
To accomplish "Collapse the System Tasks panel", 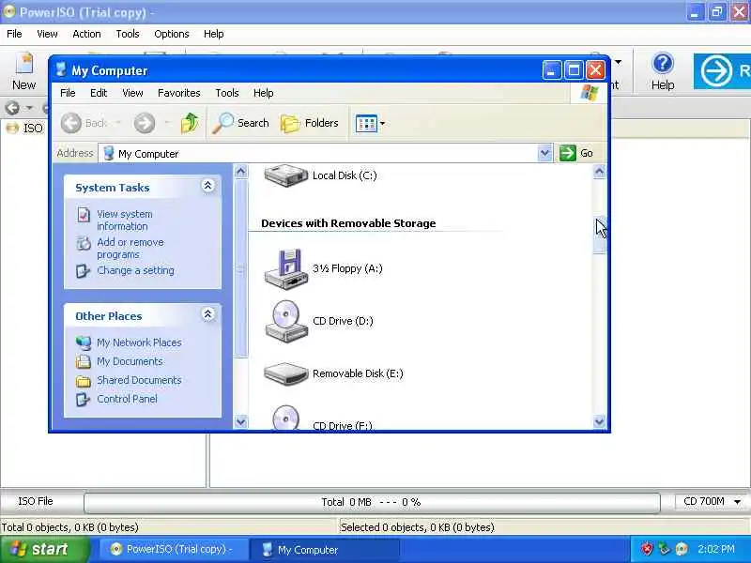I will coord(207,186).
